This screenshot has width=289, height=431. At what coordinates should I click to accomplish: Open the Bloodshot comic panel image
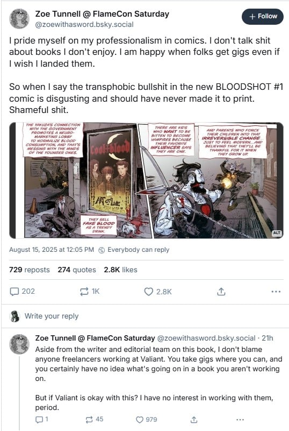point(146,180)
